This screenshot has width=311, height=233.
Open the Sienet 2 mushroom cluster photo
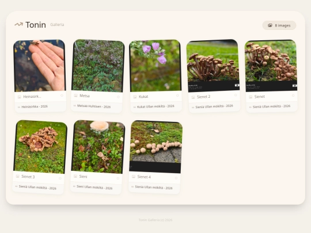pos(213,66)
